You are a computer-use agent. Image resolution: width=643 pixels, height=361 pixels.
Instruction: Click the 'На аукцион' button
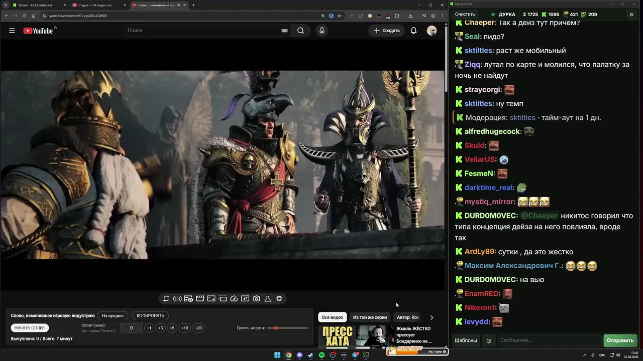113,316
